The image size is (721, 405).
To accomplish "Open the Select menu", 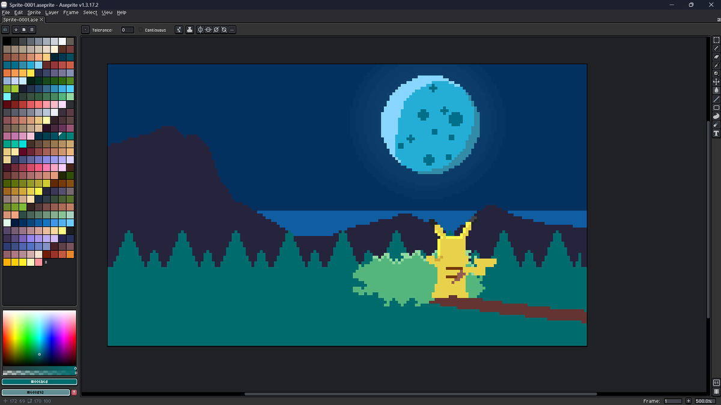I will pos(90,13).
